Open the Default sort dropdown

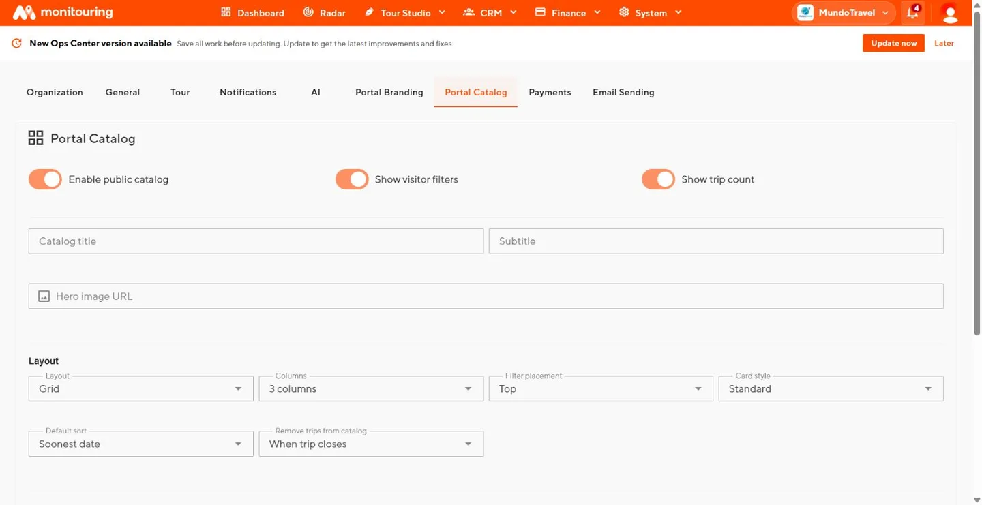140,444
